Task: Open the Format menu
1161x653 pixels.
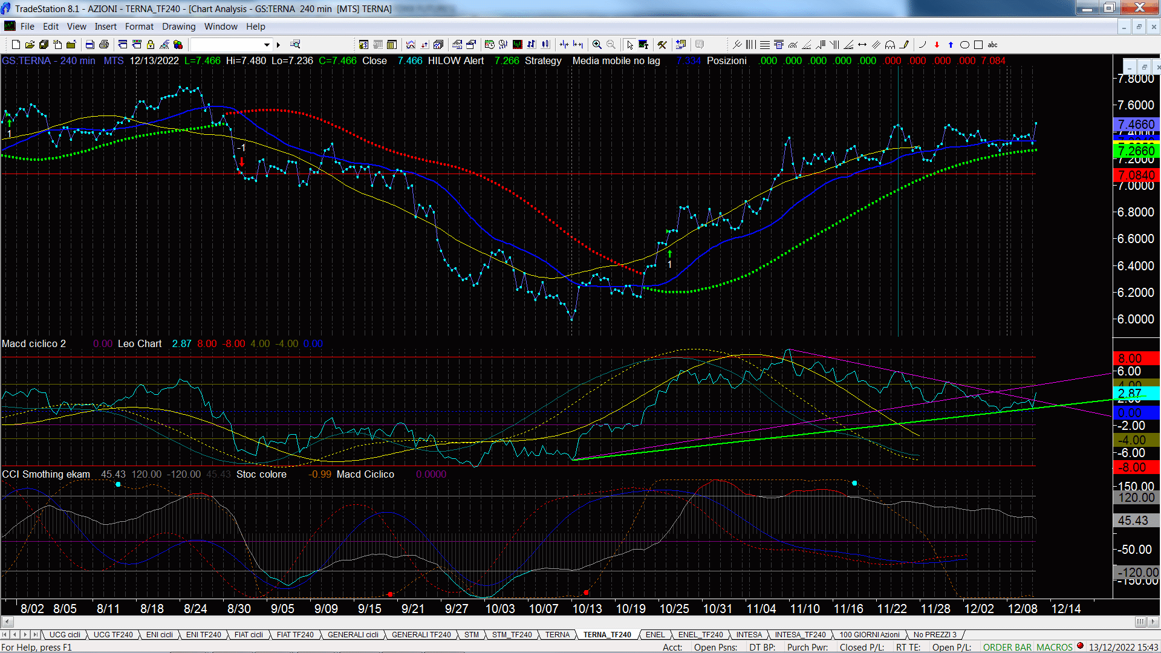Action: click(x=139, y=27)
